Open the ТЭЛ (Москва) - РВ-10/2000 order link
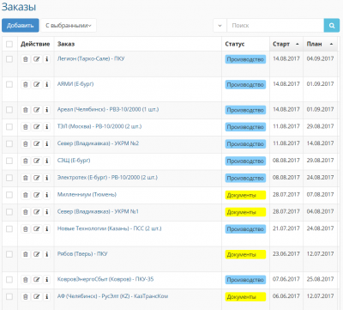 pos(99,126)
